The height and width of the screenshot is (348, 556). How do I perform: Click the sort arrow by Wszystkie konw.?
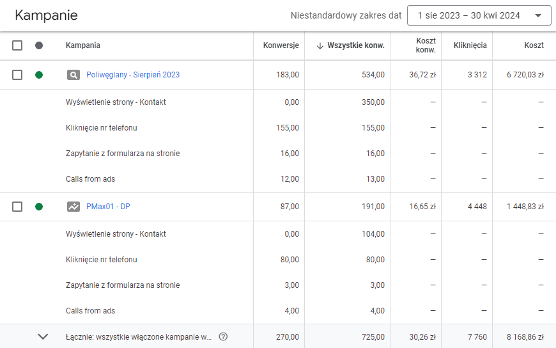(320, 45)
